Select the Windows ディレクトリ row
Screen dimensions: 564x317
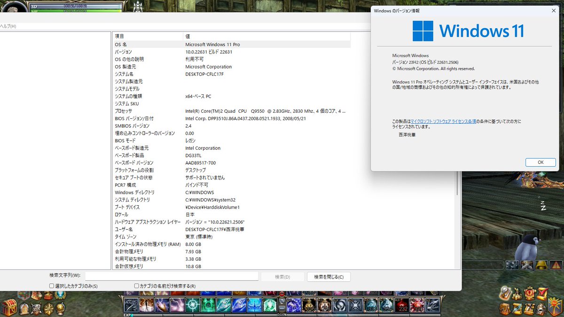pos(231,193)
